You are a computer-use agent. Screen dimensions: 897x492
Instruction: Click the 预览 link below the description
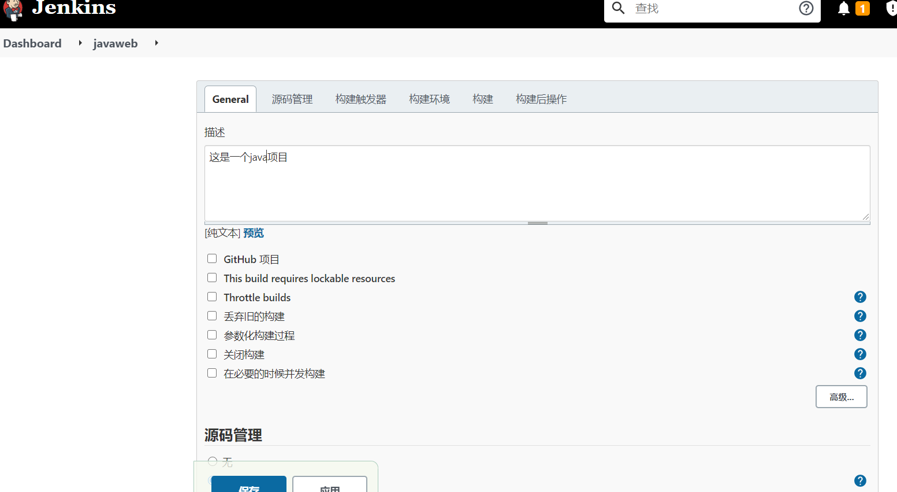254,232
